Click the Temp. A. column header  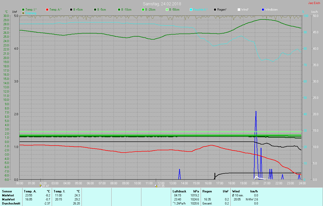pyautogui.click(x=30, y=191)
